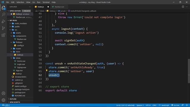
Task: Collapse the firebase folder
Action: pyautogui.click(x=20, y=42)
